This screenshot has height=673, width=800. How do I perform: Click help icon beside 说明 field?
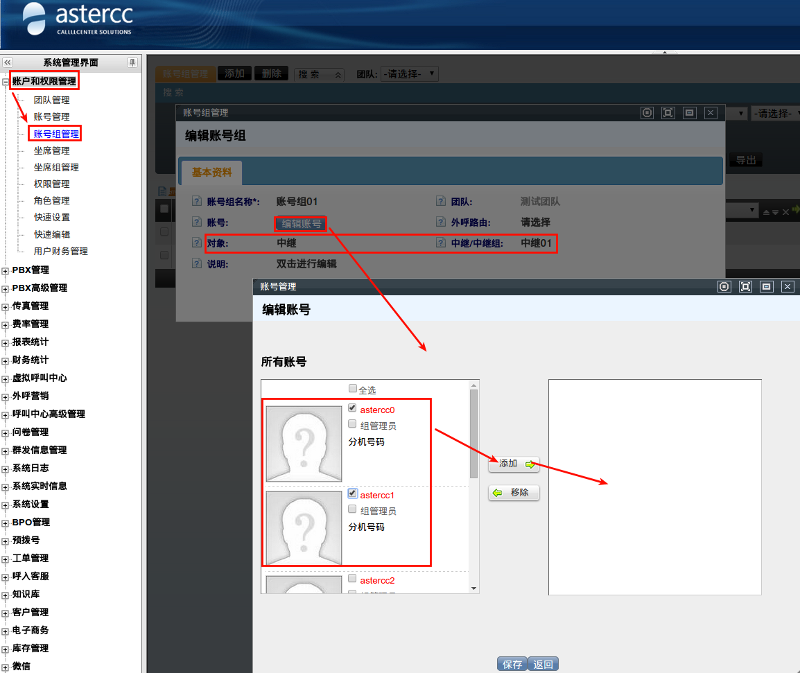tap(196, 263)
